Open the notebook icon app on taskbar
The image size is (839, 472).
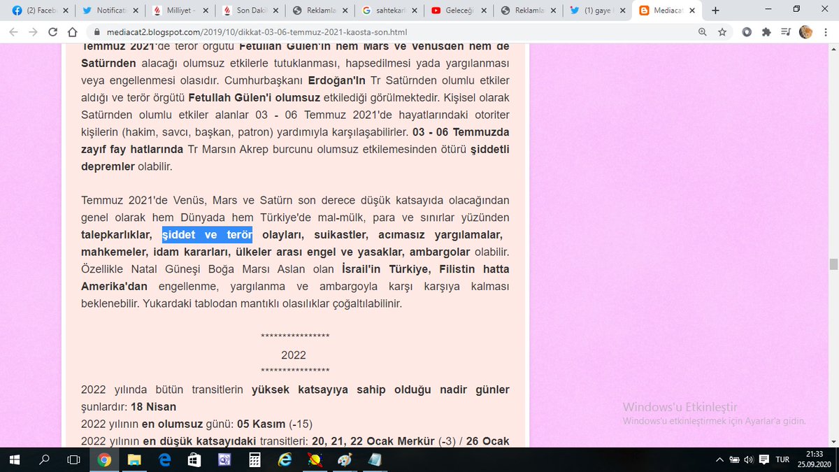pyautogui.click(x=375, y=459)
